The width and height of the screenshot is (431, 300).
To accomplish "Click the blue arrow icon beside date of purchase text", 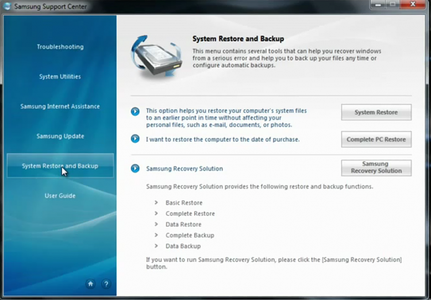I will pos(135,139).
